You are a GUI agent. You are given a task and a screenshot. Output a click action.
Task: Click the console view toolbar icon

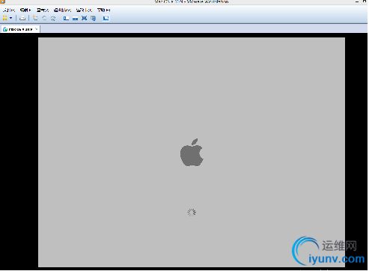tap(106, 18)
